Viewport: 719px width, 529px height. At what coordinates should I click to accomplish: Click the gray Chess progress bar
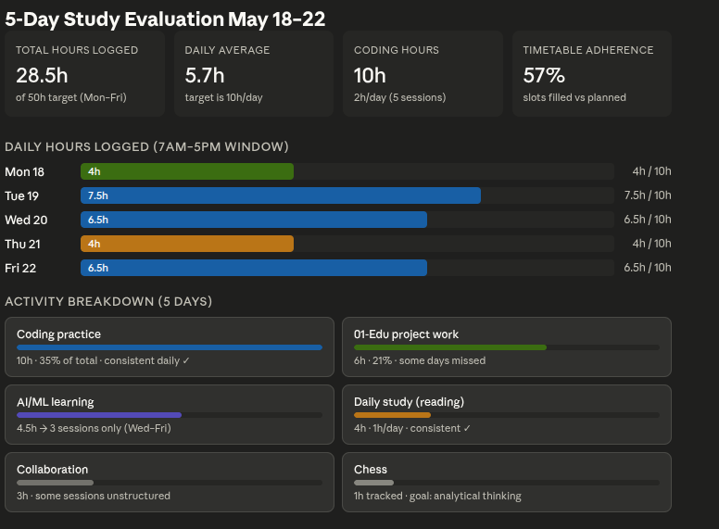373,483
